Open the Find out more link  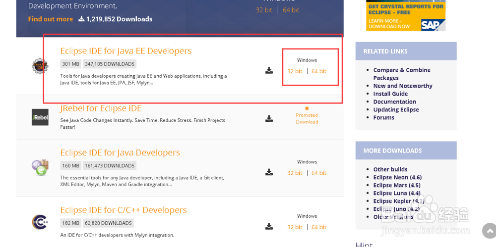tap(51, 19)
